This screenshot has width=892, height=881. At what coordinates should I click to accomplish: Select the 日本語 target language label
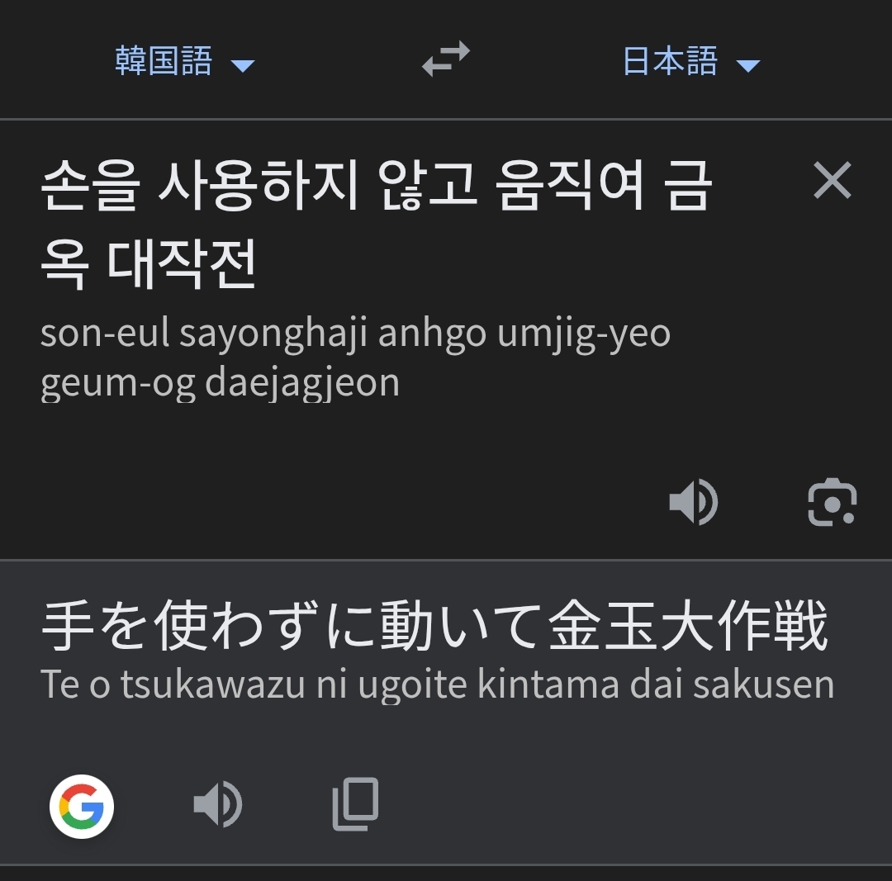point(670,61)
